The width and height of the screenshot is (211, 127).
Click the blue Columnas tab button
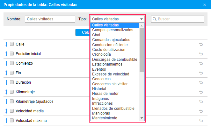pyautogui.click(x=83, y=32)
